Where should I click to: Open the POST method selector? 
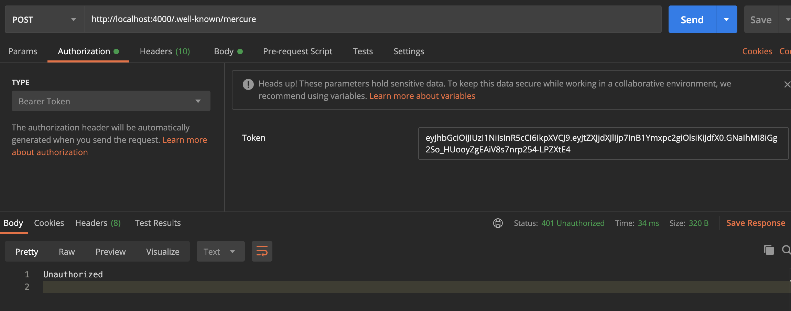44,19
